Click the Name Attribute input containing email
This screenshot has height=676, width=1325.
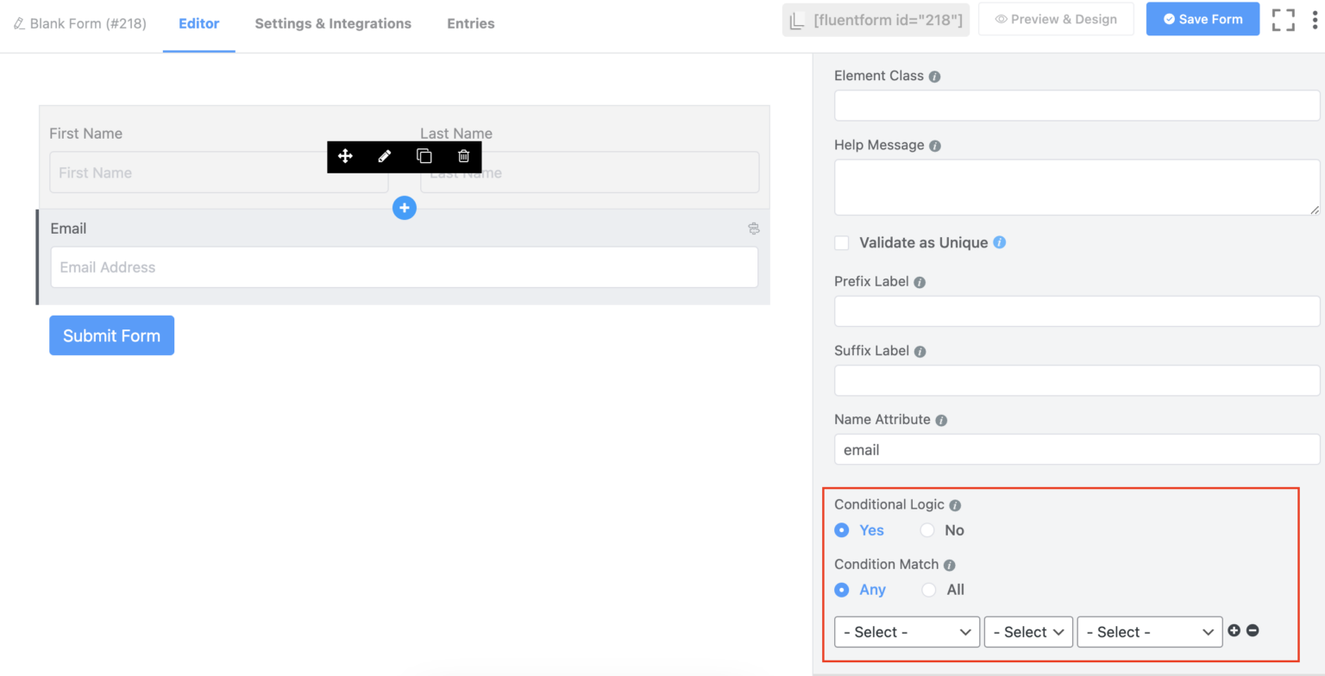click(1075, 449)
